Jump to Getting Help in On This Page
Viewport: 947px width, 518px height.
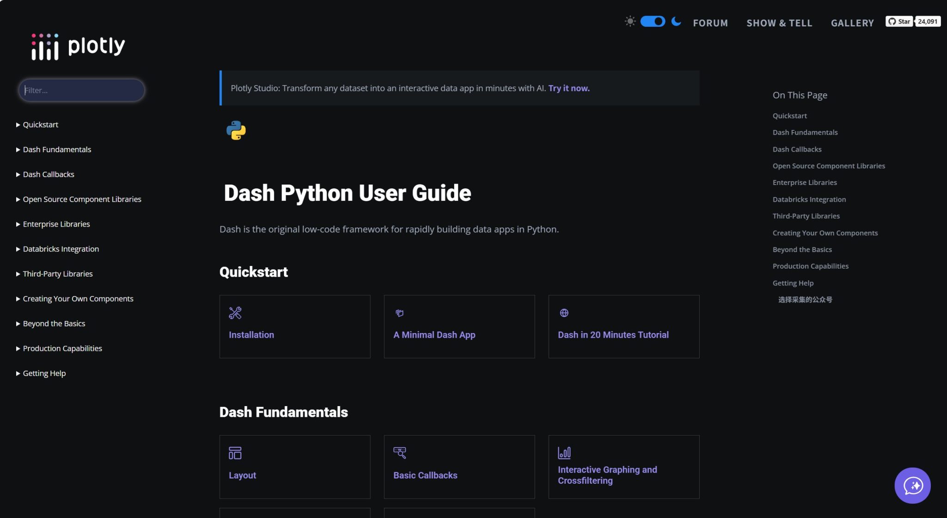[x=793, y=283]
